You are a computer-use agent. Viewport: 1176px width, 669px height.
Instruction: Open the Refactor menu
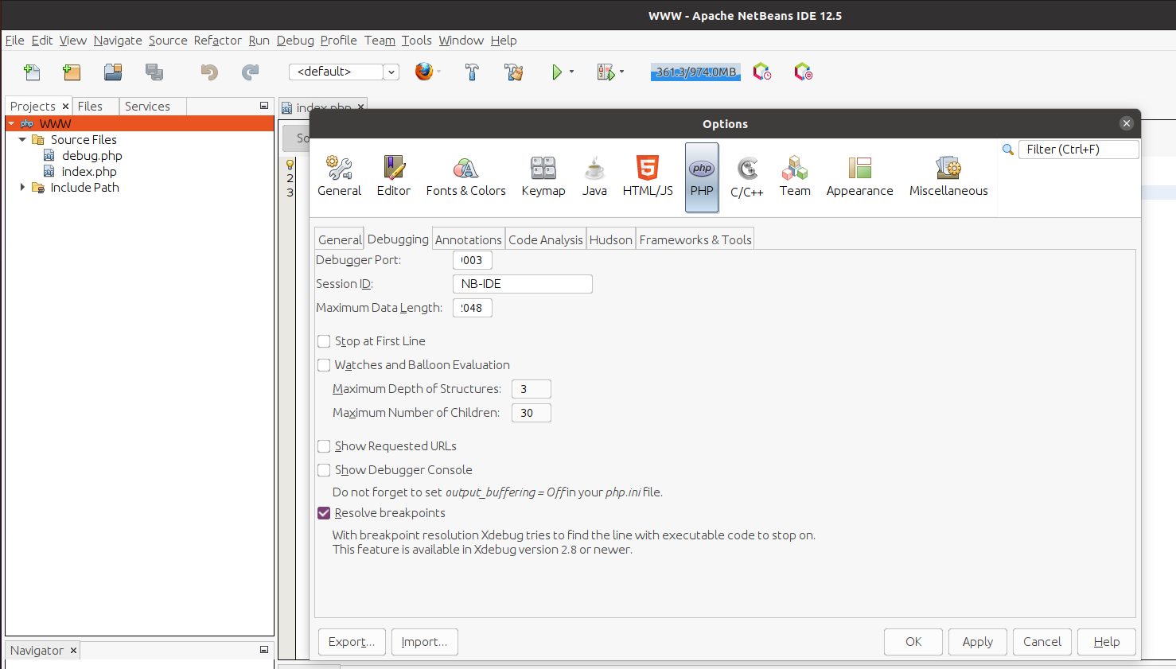point(217,41)
